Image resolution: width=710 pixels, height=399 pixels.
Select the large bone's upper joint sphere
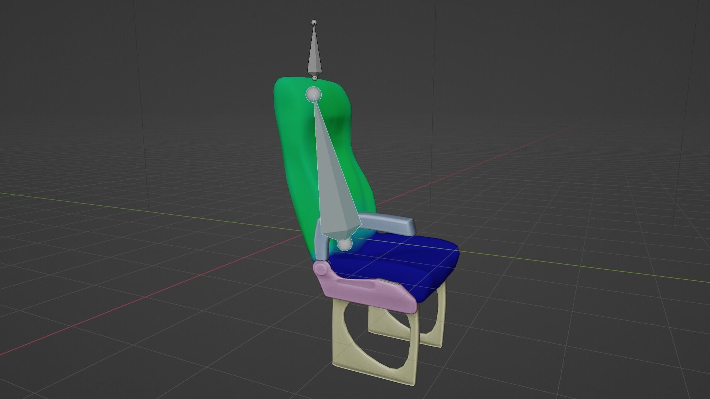(x=314, y=95)
